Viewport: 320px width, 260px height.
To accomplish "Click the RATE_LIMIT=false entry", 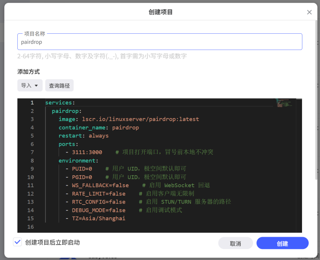I will [99, 194].
